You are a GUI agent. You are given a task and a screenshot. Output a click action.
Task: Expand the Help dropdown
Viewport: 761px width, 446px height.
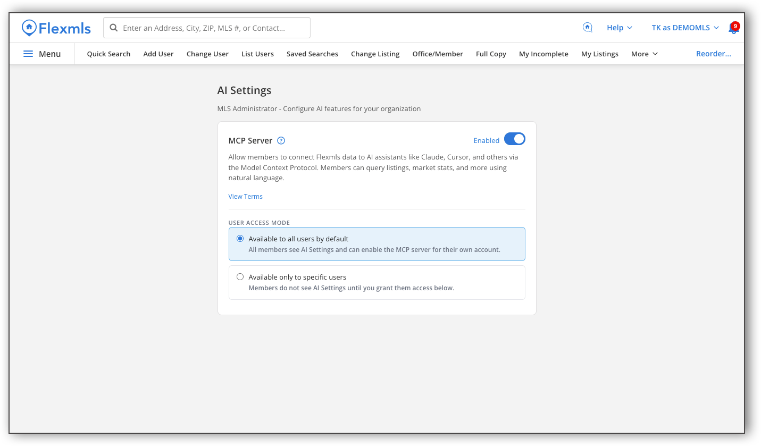620,28
